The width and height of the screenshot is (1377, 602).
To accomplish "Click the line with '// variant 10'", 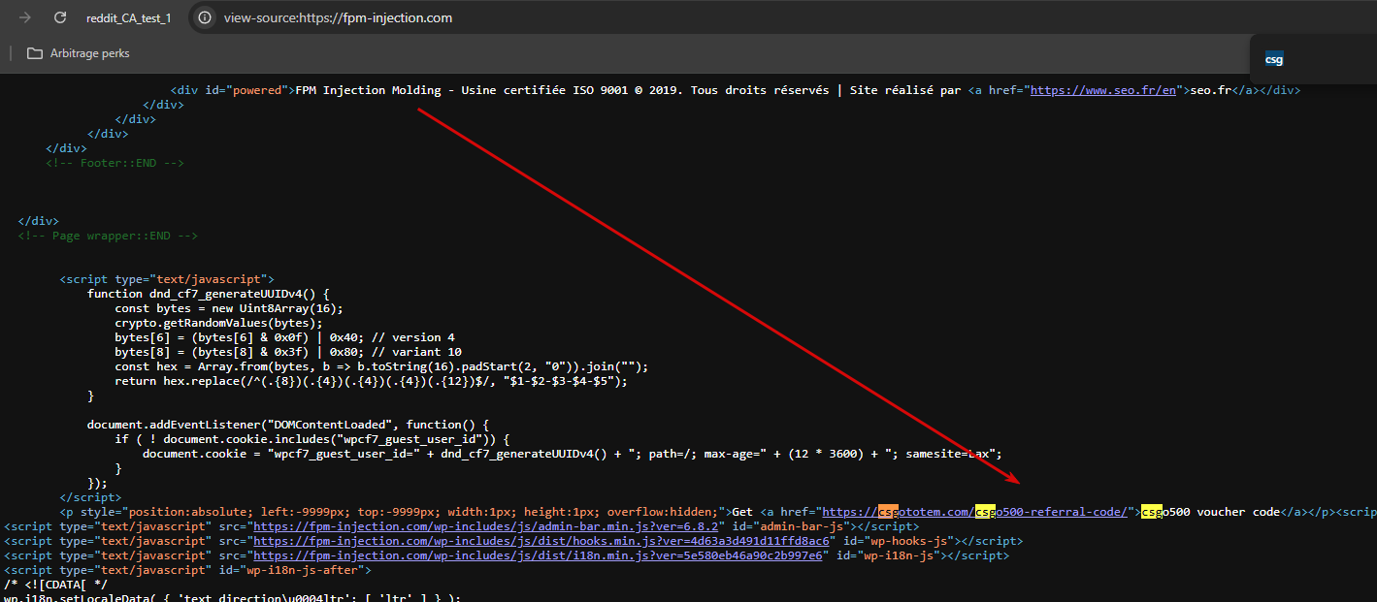I will [288, 352].
